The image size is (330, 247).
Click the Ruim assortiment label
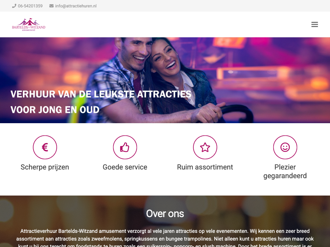coord(205,167)
